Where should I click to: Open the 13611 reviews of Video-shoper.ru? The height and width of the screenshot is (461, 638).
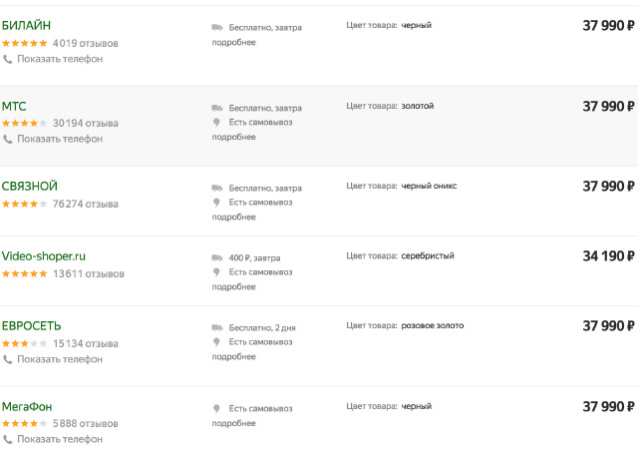(89, 273)
